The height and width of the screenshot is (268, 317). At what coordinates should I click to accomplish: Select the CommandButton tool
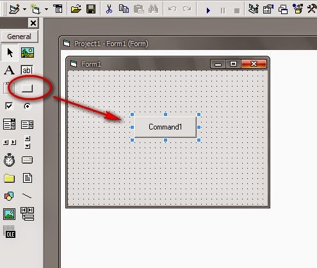click(28, 88)
